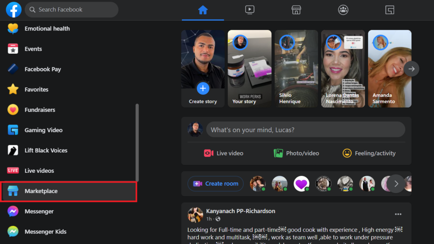Viewport: 434px width, 244px height.
Task: Select the Messenger Kids label
Action: coord(45,232)
